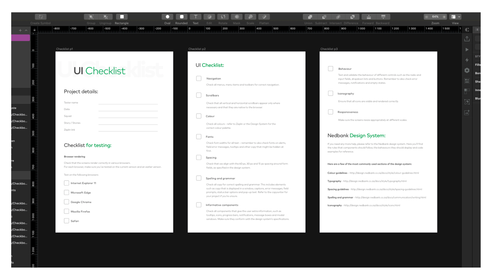493x278 pixels.
Task: Select the Oval shape tool
Action: (x=167, y=17)
